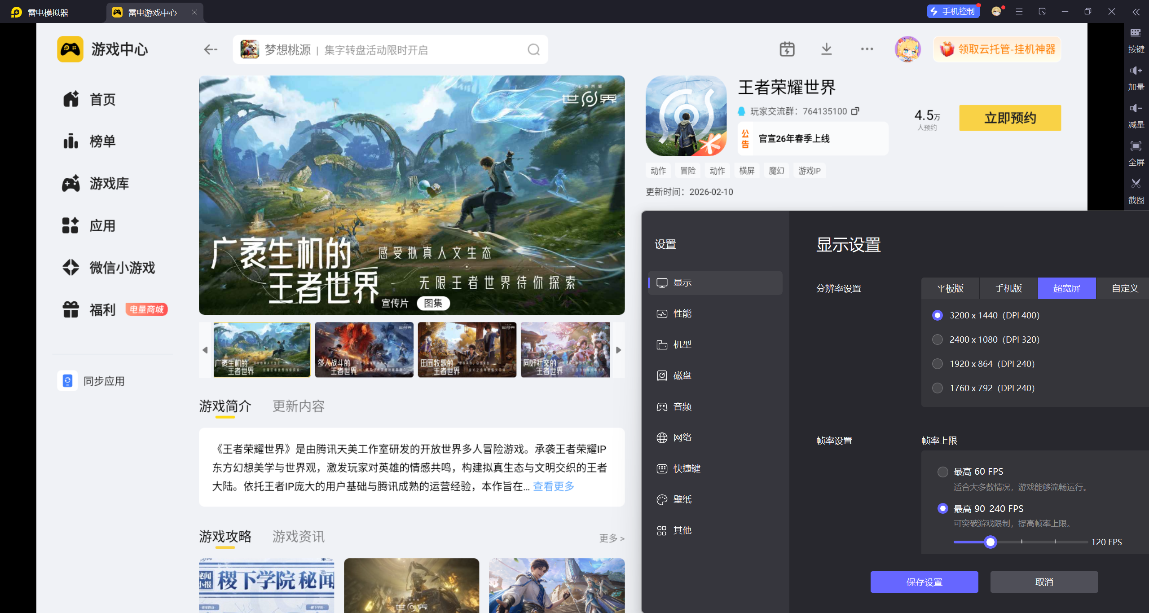Switch to 手机版 resolution tab

click(x=1008, y=288)
